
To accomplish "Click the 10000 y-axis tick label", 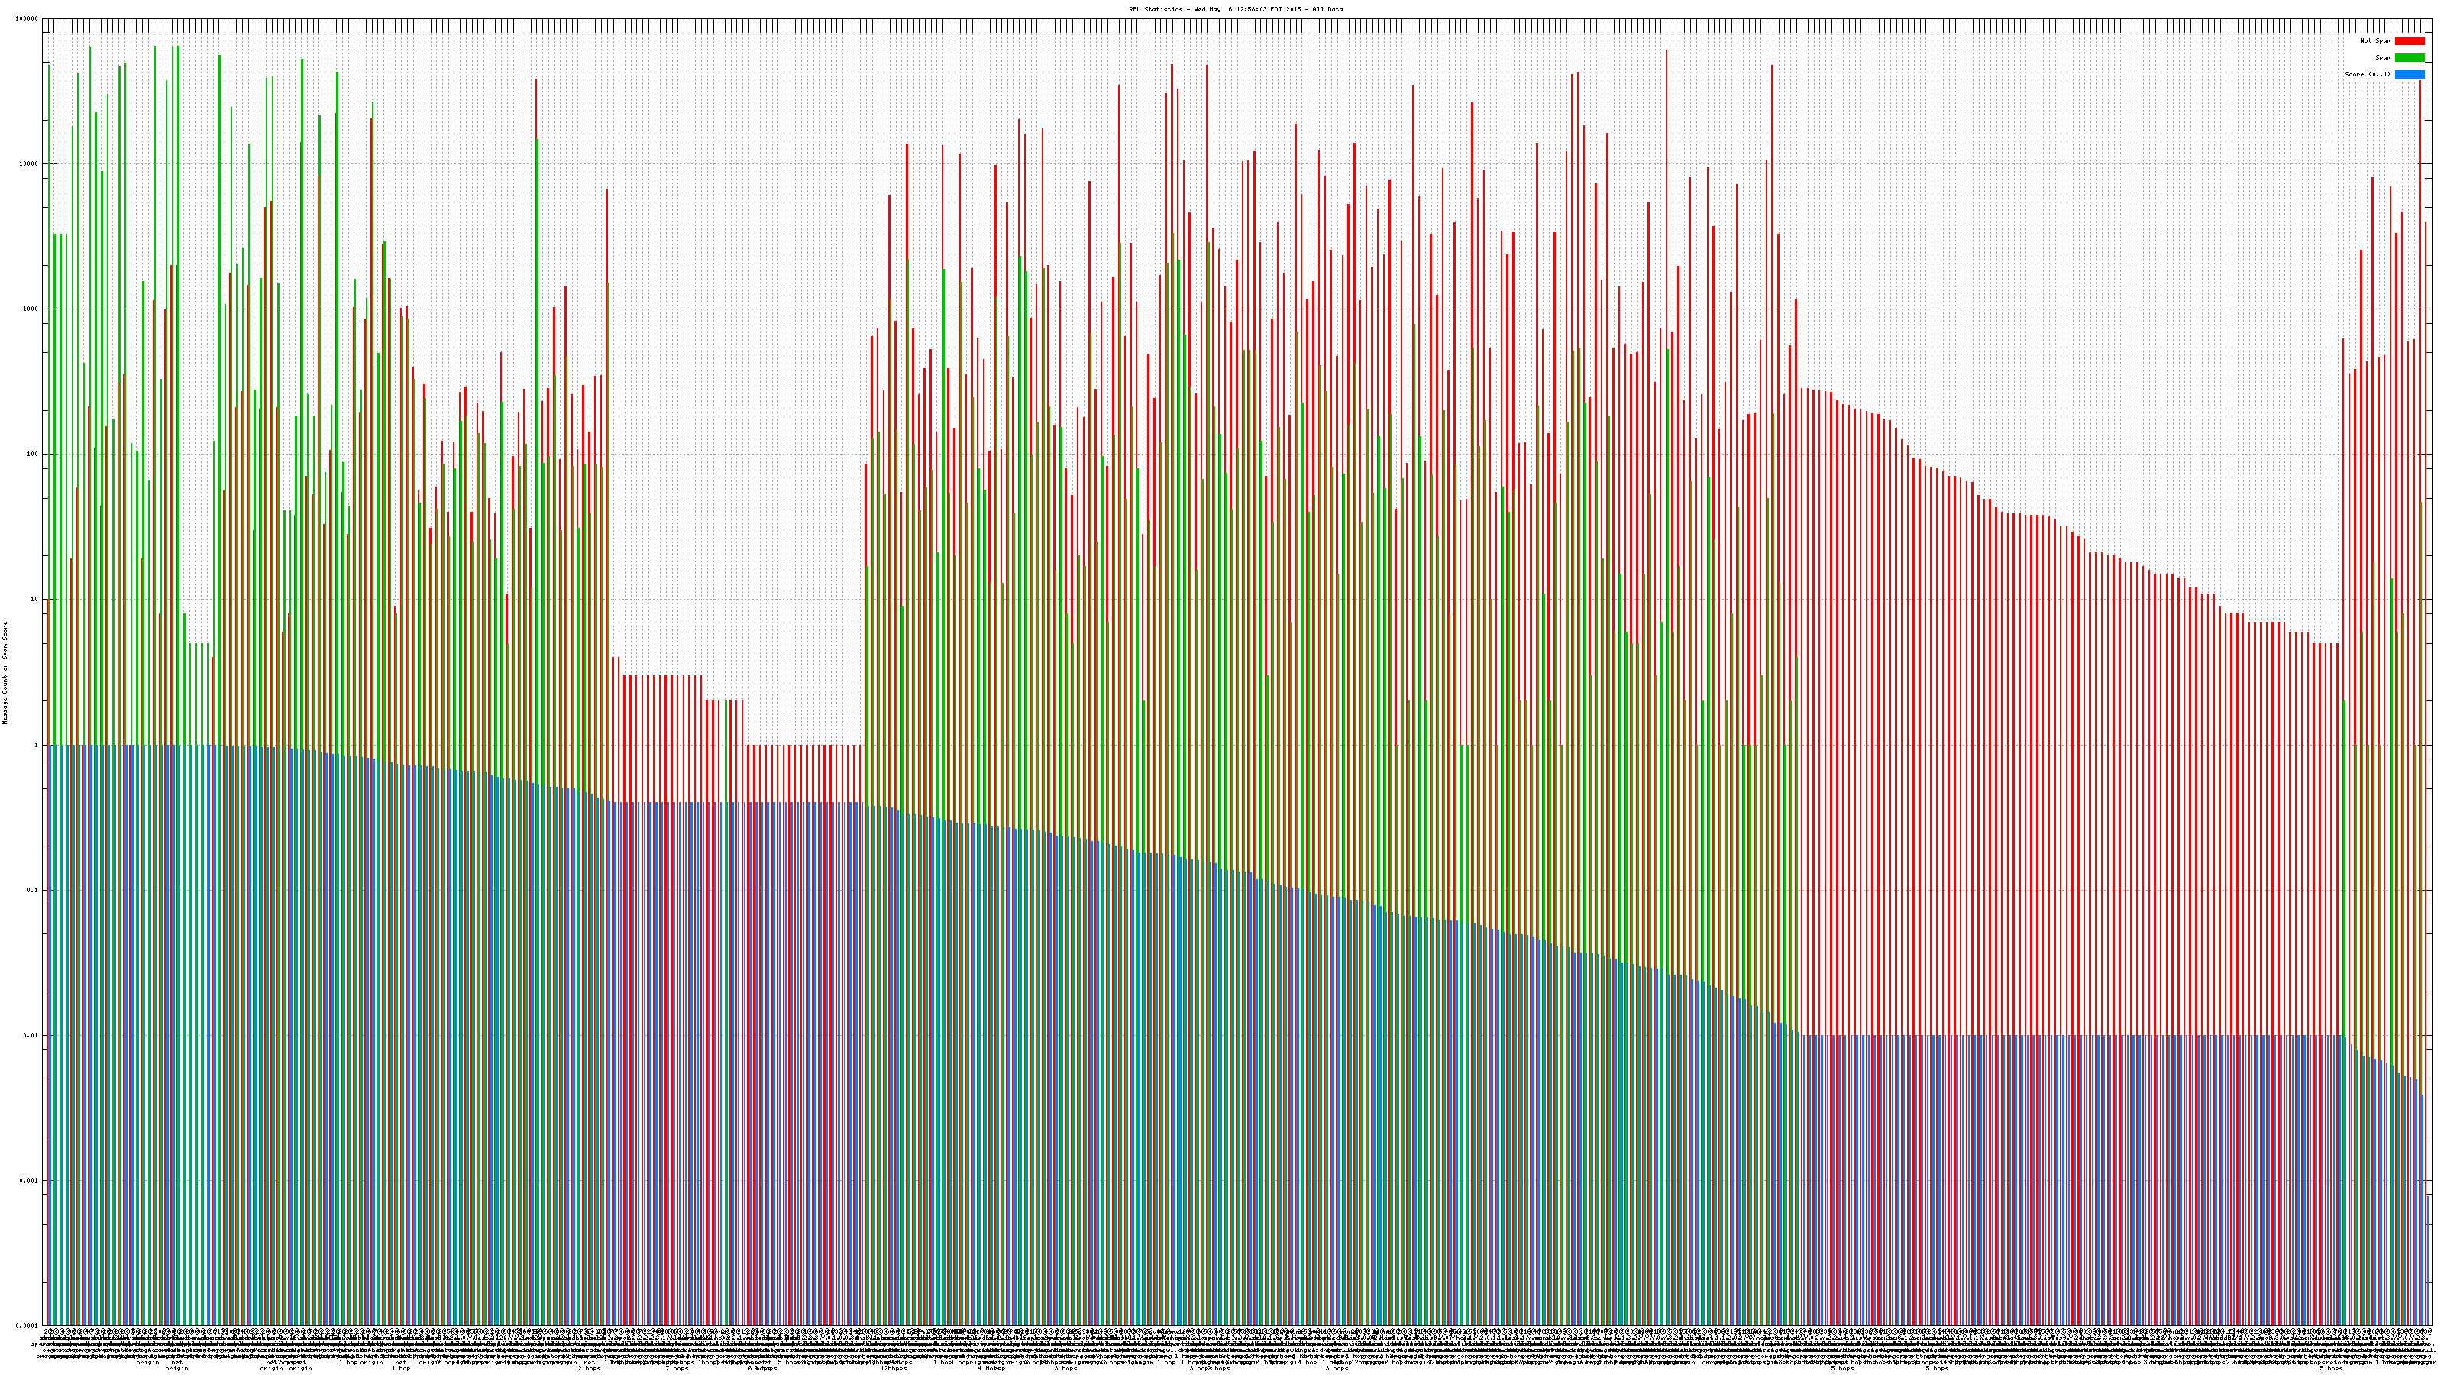I will pos(28,164).
